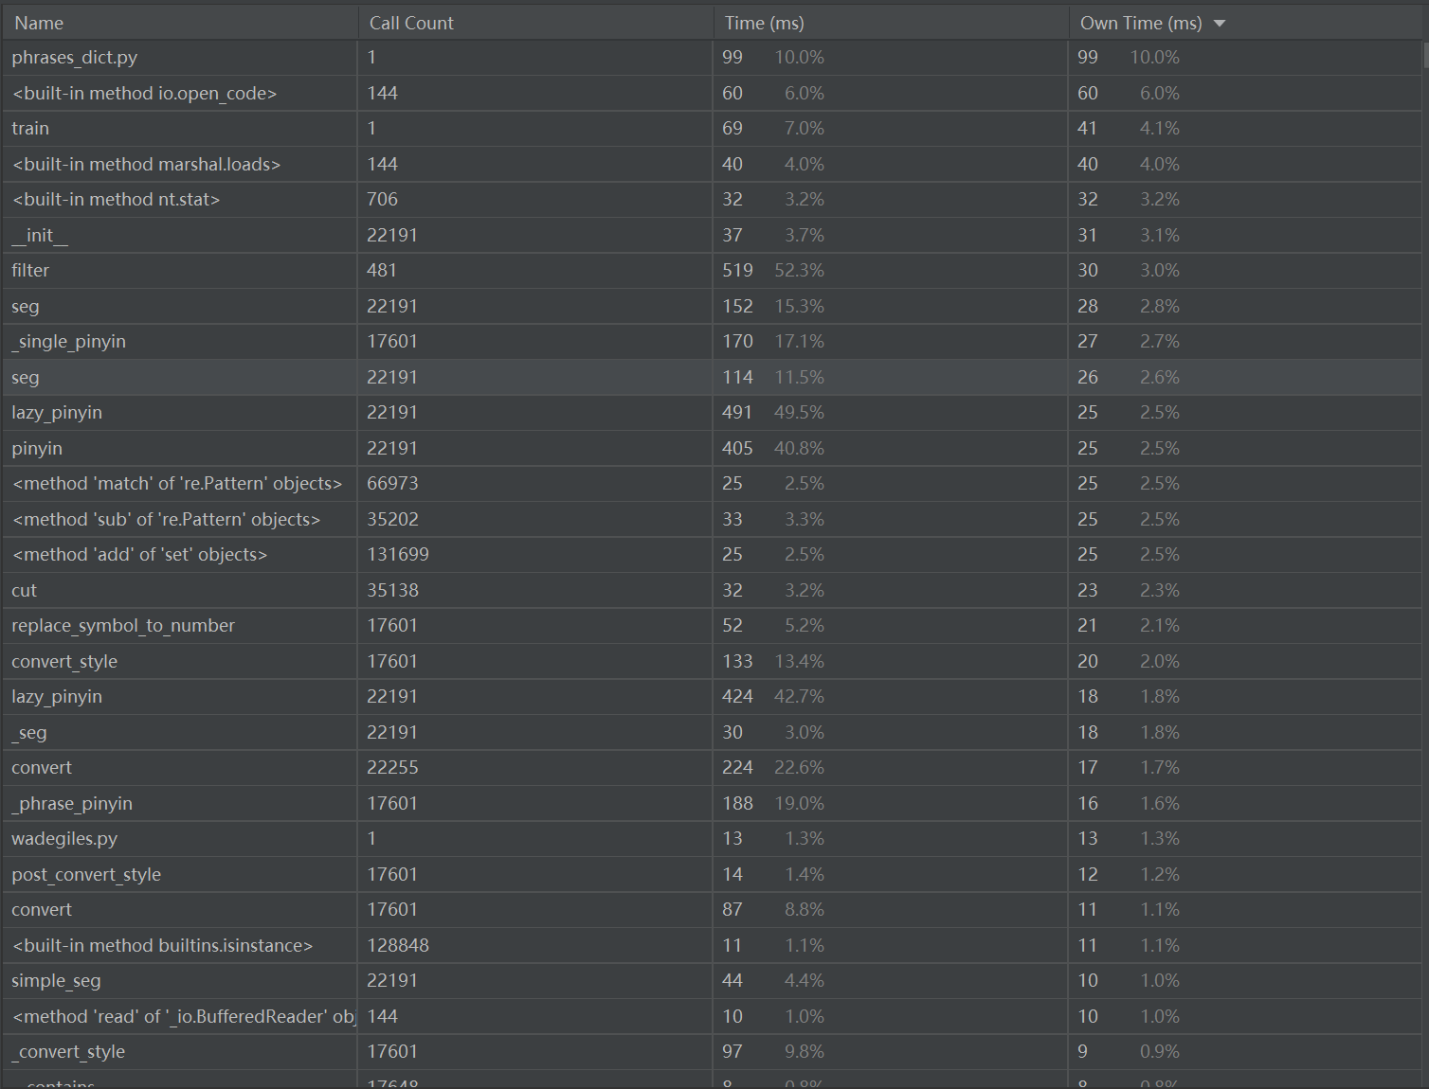Image resolution: width=1429 pixels, height=1089 pixels.
Task: Select the _phrase_pinyin row
Action: point(72,804)
